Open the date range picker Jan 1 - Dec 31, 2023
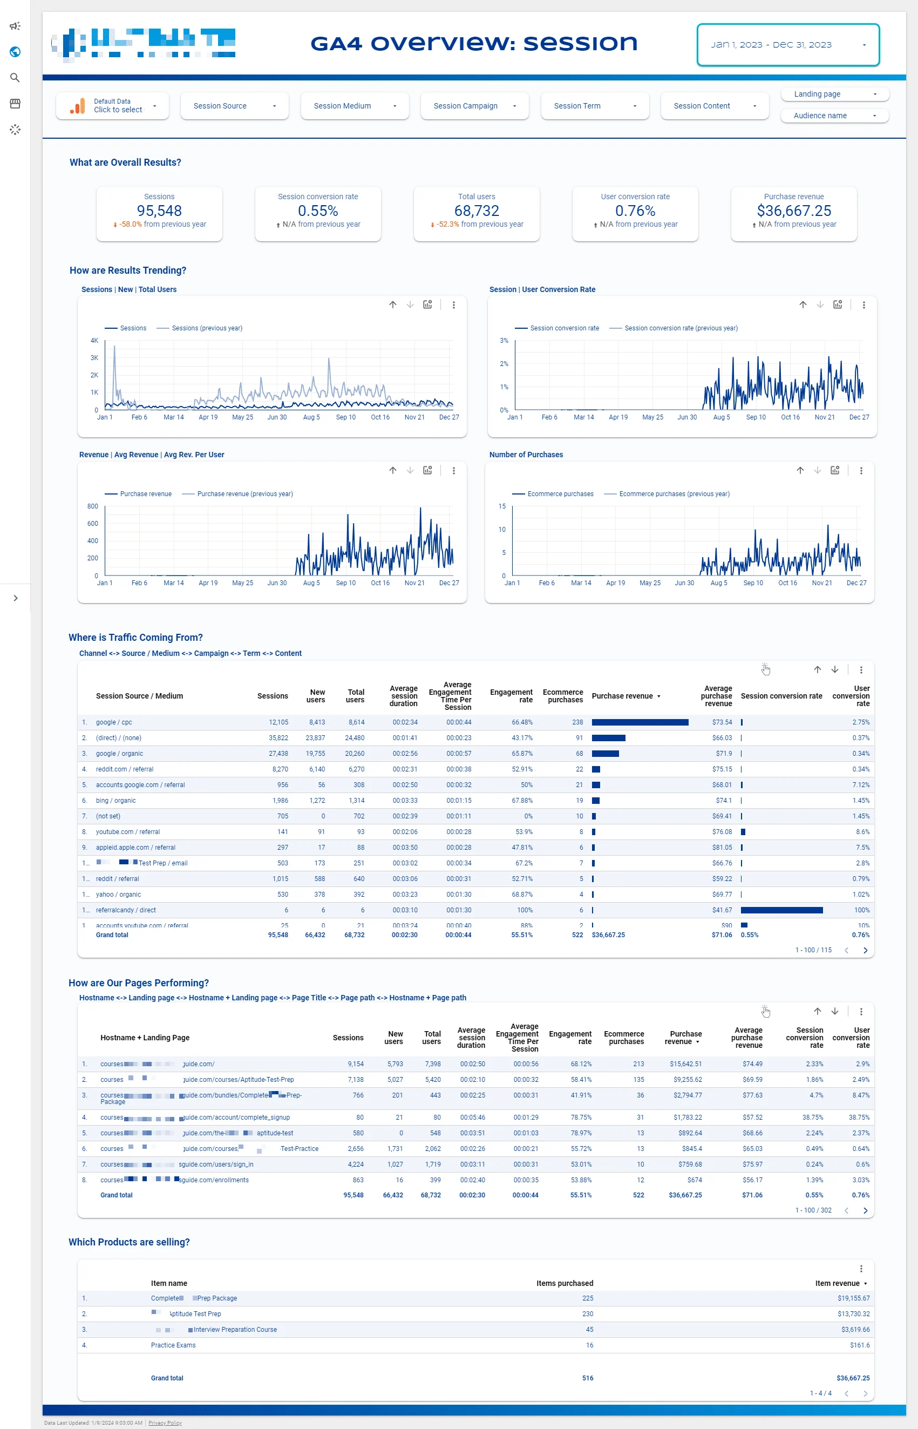 (x=788, y=45)
